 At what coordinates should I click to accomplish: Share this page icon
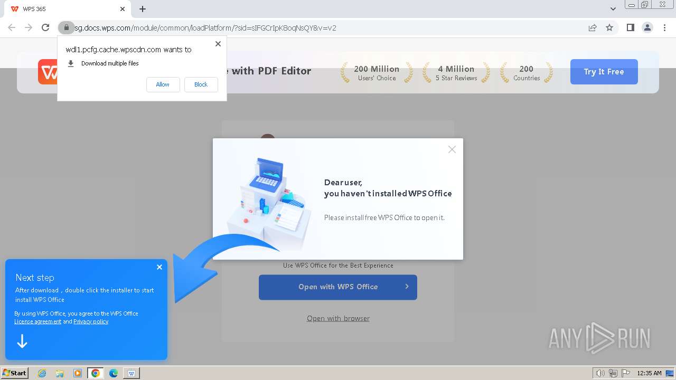(x=593, y=27)
